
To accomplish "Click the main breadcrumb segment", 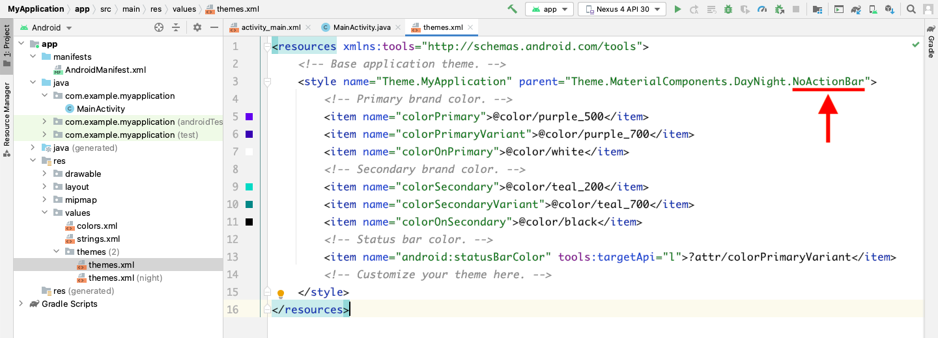I will pyautogui.click(x=132, y=9).
